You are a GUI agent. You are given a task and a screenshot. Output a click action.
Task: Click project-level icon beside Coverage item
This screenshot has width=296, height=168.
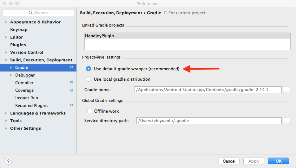(72, 90)
